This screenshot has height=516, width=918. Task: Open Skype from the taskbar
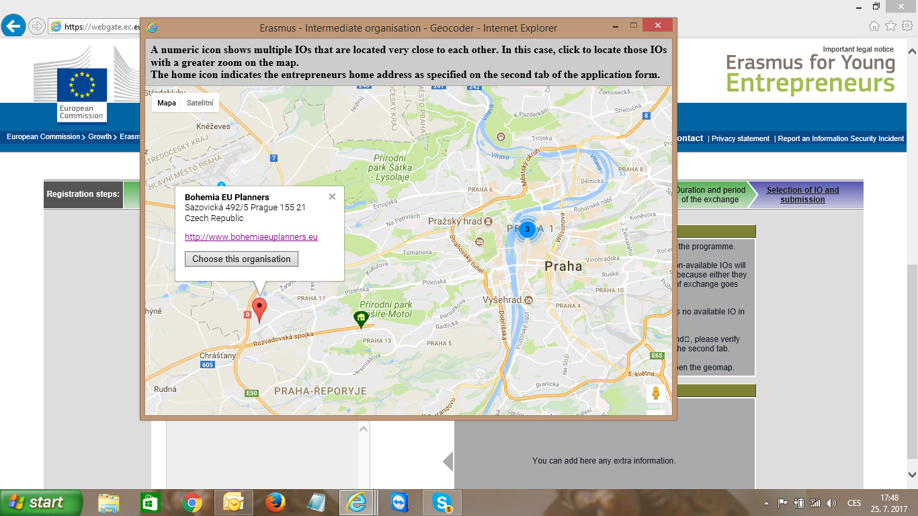pos(442,503)
